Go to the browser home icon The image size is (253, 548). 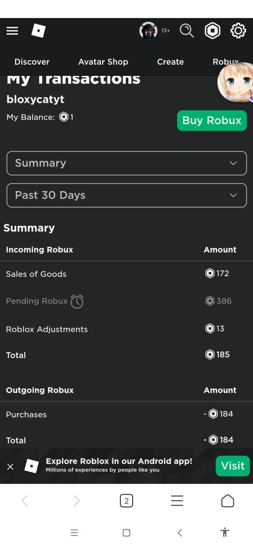click(227, 501)
